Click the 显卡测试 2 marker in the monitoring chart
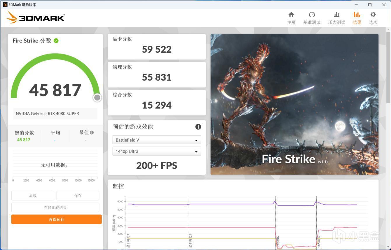 click(190, 241)
